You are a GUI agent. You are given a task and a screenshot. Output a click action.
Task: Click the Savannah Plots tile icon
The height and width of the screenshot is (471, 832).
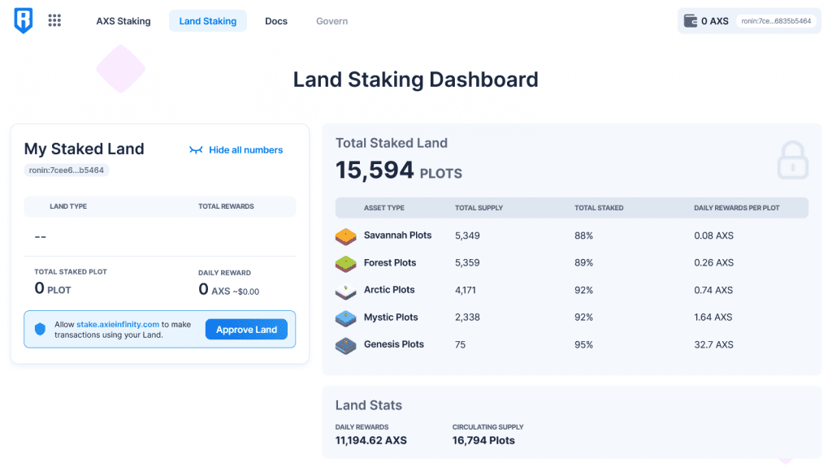point(346,236)
